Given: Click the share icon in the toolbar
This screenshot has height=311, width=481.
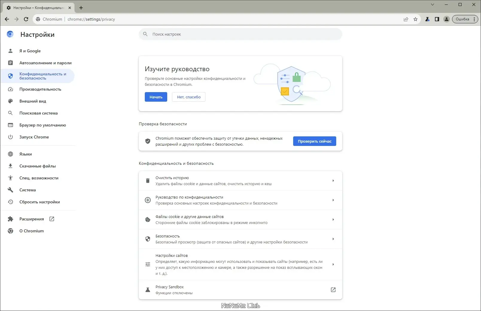Looking at the screenshot, I should click(406, 19).
